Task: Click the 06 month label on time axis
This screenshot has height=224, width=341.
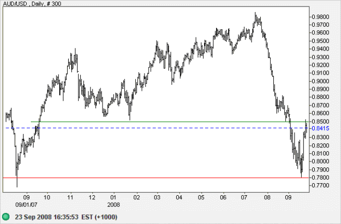Action: pos(223,197)
